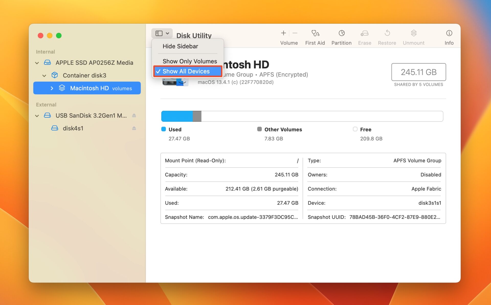This screenshot has height=305, width=491.
Task: Click the 245.11 GB capacity badge
Action: 418,72
